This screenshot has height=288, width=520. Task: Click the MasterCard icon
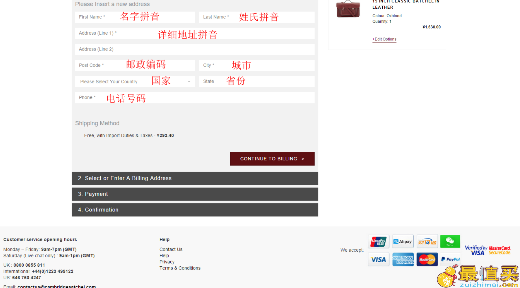(x=427, y=259)
